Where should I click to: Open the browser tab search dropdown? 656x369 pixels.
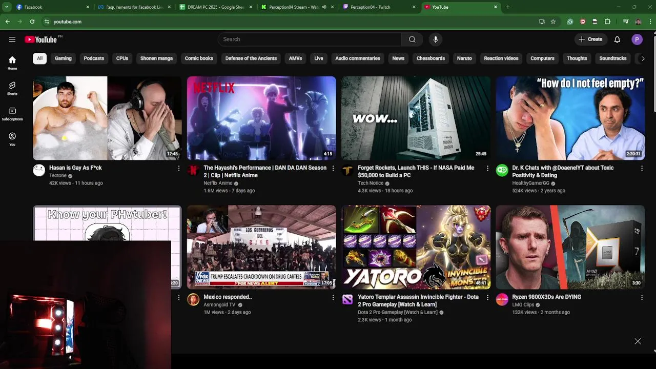(7, 7)
